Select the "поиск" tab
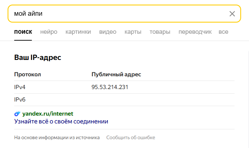249x148 pixels. (x=23, y=32)
